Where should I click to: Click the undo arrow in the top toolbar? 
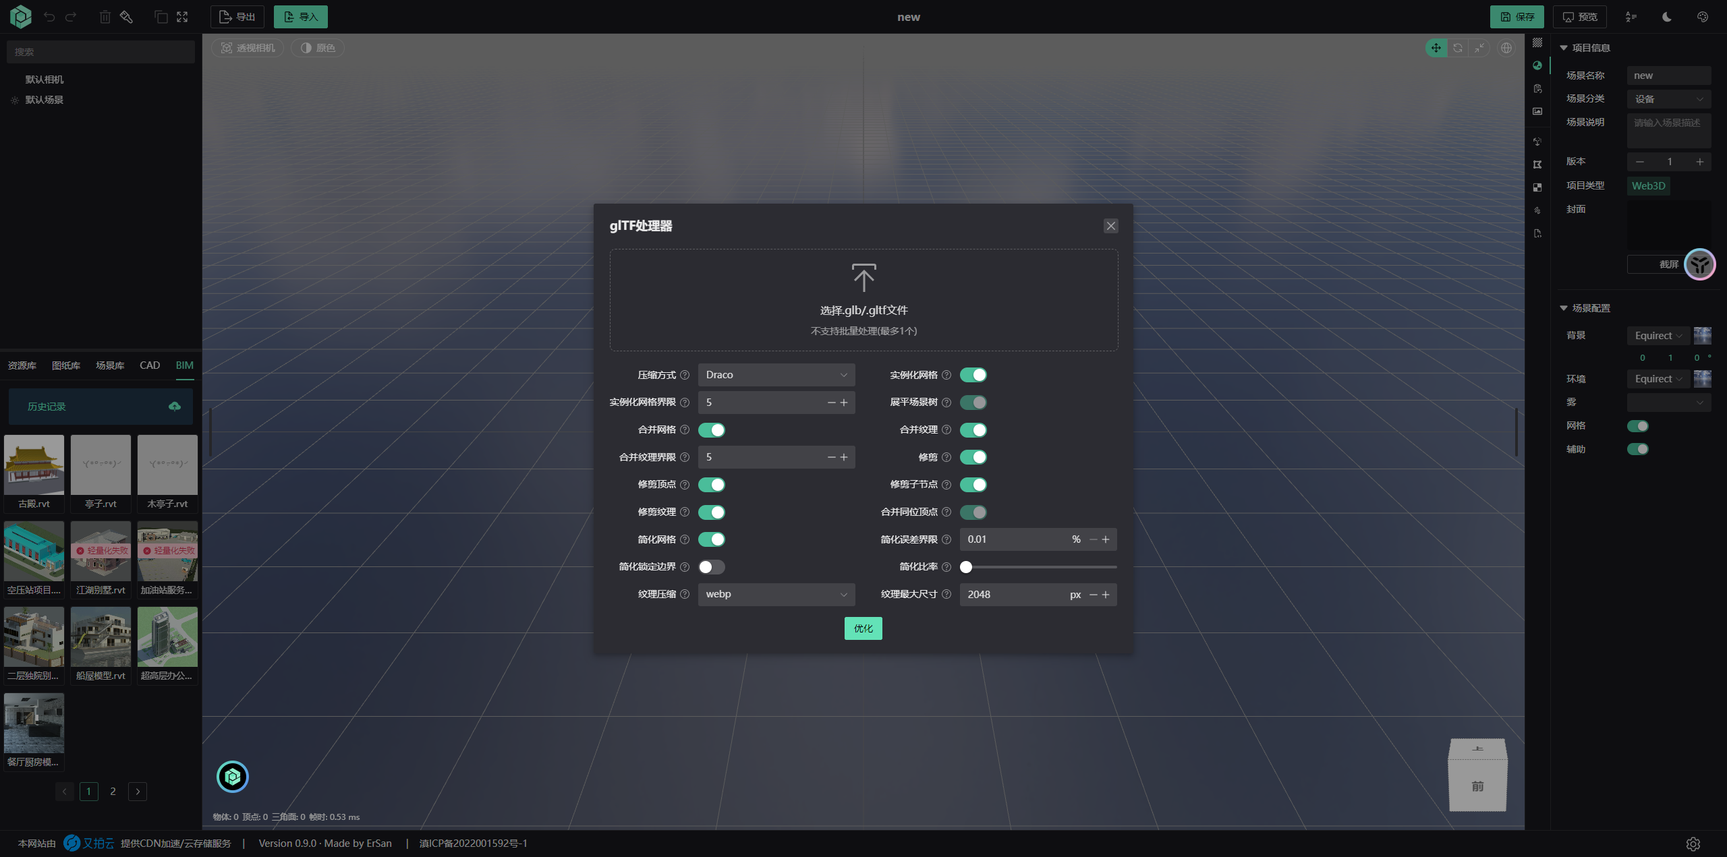pos(49,17)
